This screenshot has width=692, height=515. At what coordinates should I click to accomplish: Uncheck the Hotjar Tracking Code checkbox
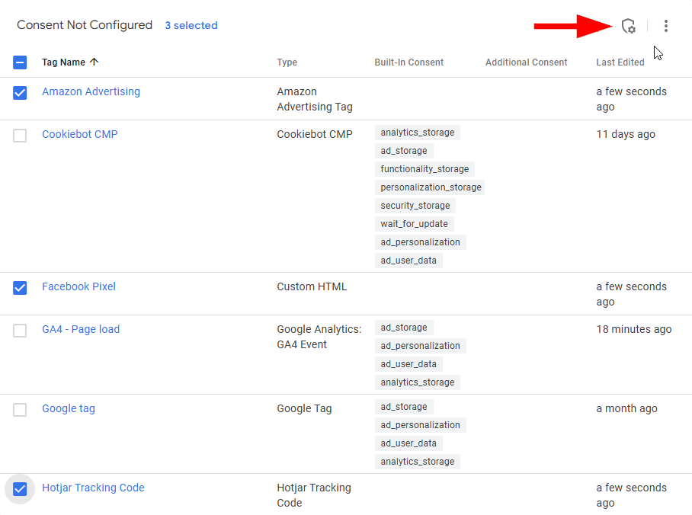click(20, 489)
